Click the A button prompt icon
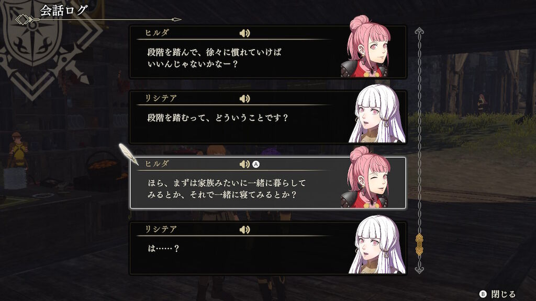Viewport: 536px width, 301px height. point(255,165)
